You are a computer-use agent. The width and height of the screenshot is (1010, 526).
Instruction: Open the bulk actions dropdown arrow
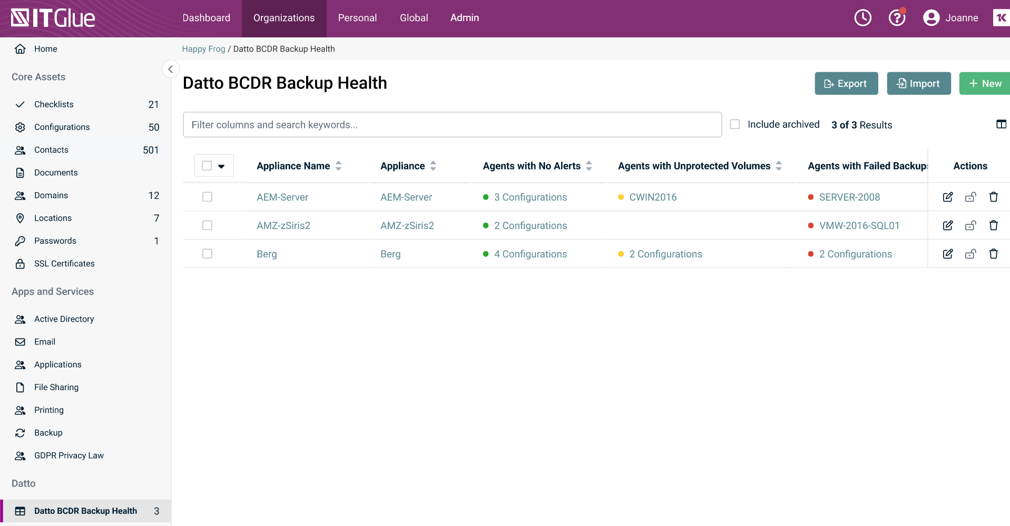click(221, 165)
